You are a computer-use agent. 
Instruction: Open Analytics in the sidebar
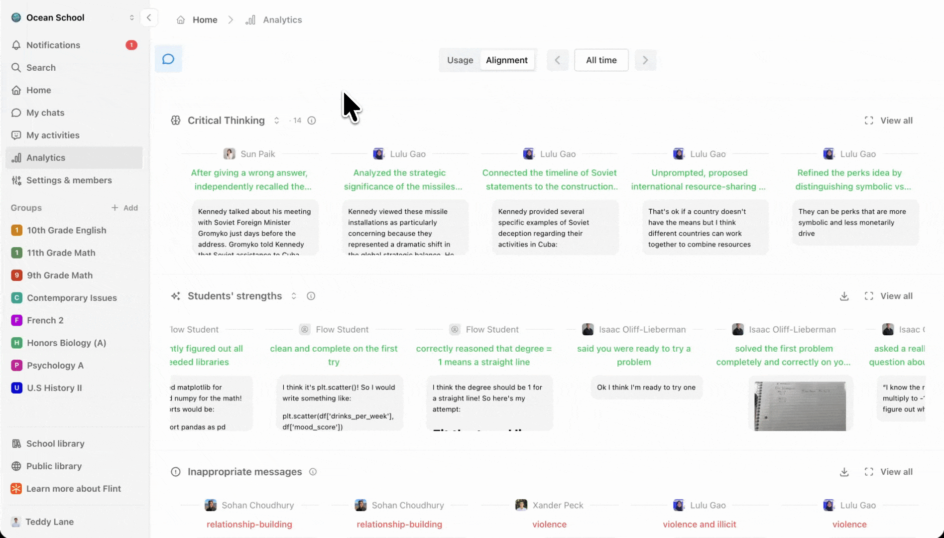(x=74, y=158)
